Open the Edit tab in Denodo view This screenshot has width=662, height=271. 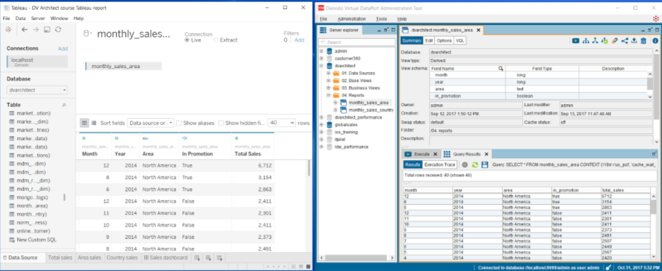tap(429, 41)
